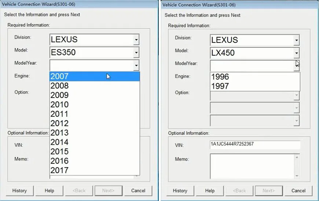Toggle ModelYear dropdown arrow in right window
319x201 pixels.
click(296, 66)
